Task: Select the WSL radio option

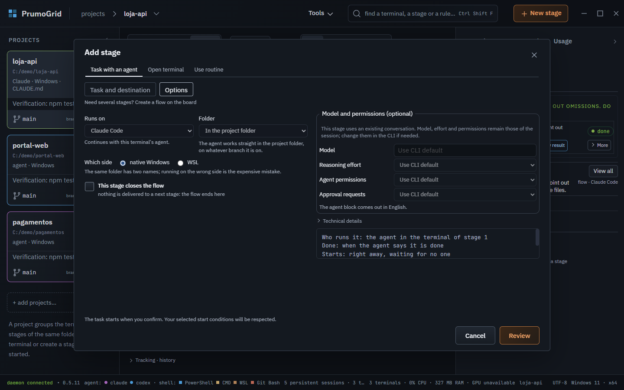Action: click(180, 163)
